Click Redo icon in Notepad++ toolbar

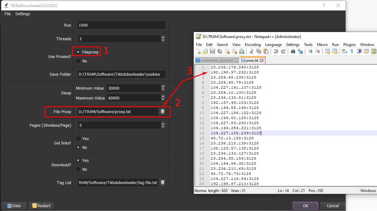pos(283,52)
